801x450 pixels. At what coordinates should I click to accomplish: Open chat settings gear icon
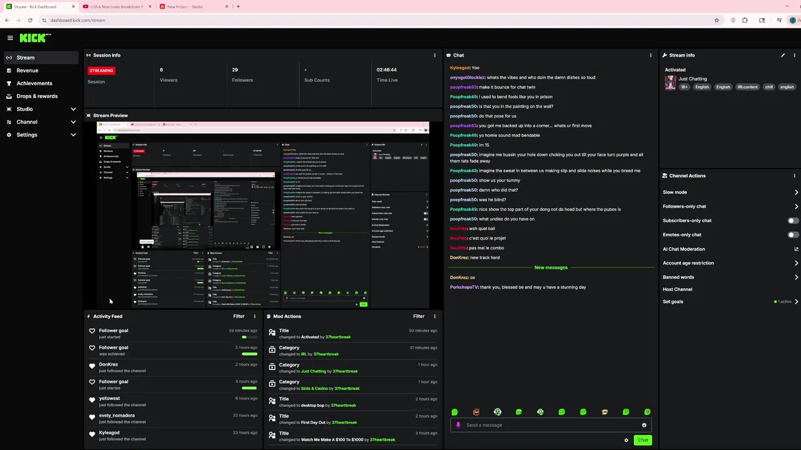tap(626, 440)
